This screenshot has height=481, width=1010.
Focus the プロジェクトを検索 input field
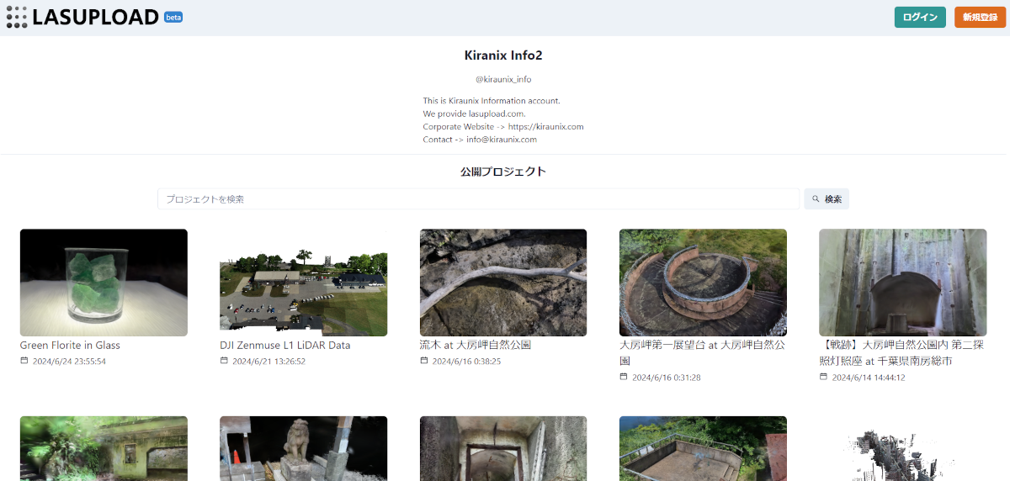(478, 199)
